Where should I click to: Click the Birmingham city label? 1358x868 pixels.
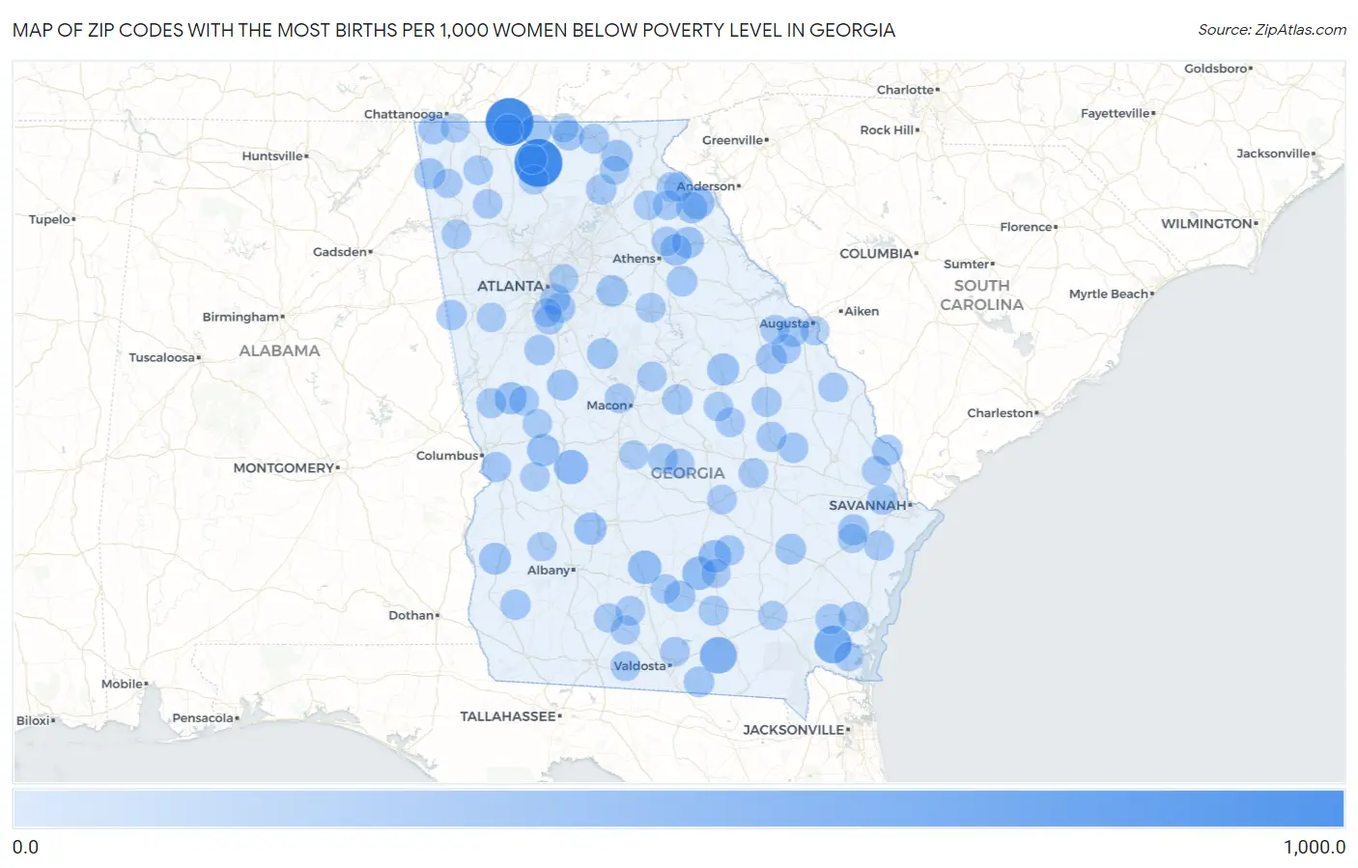(x=240, y=317)
